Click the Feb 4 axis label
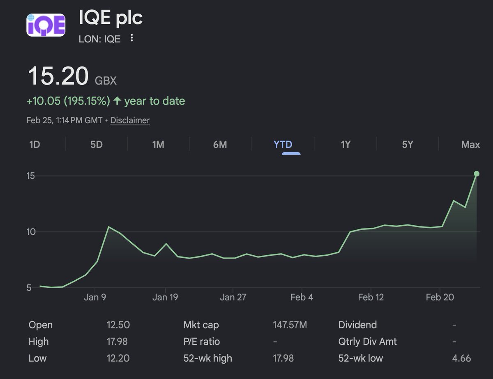 pos(302,297)
